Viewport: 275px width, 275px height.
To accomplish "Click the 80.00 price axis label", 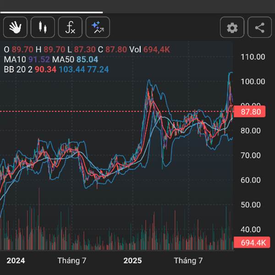I will coord(250,131).
